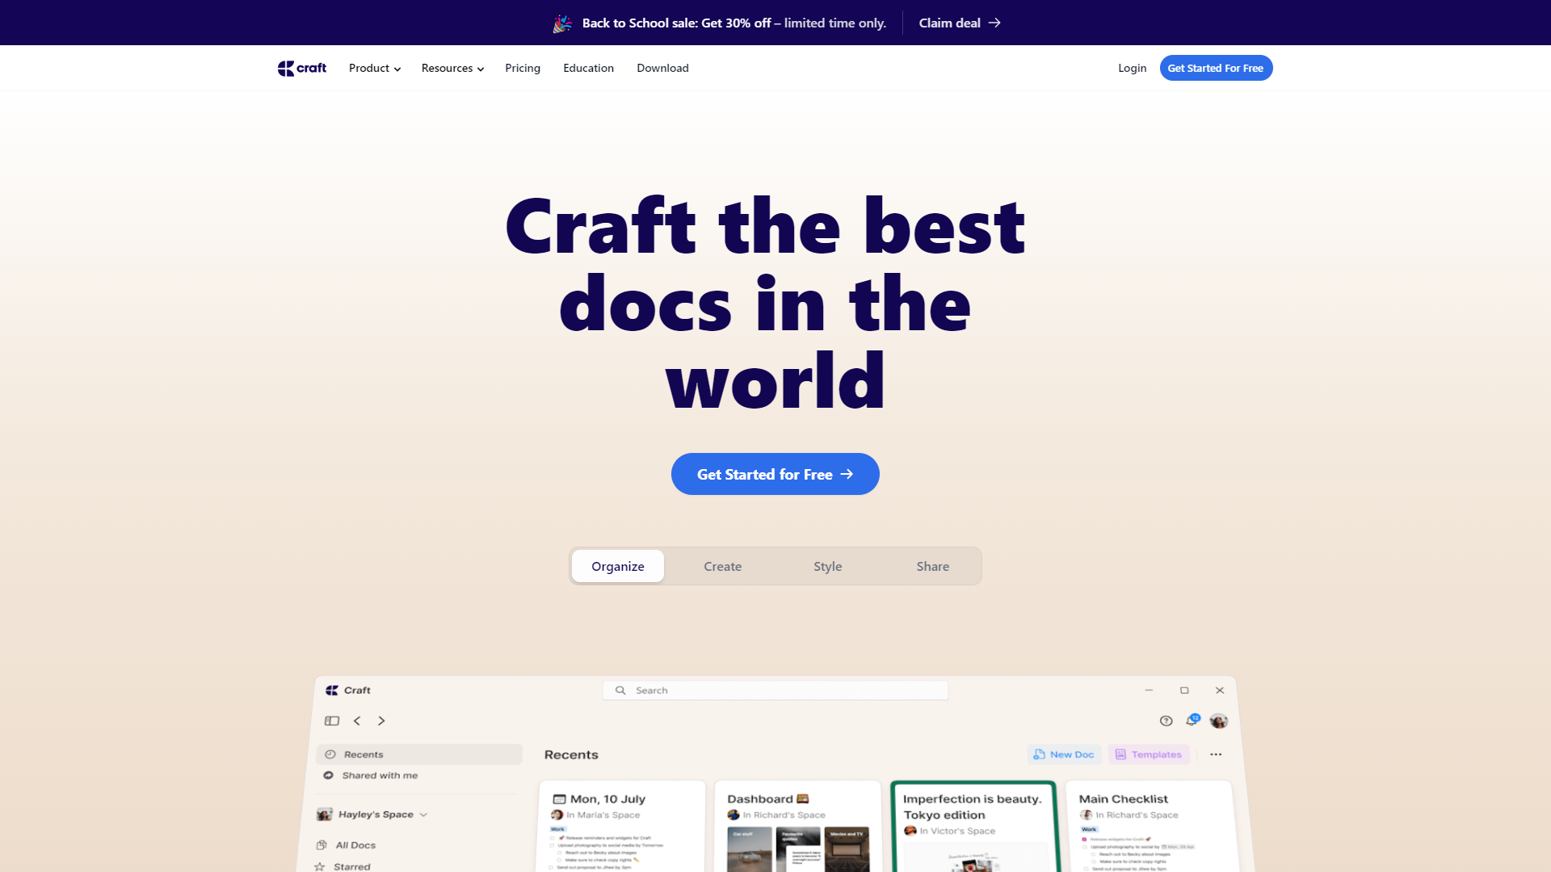The image size is (1551, 872).
Task: Toggle the sidebar panel icon in Craft
Action: point(331,720)
